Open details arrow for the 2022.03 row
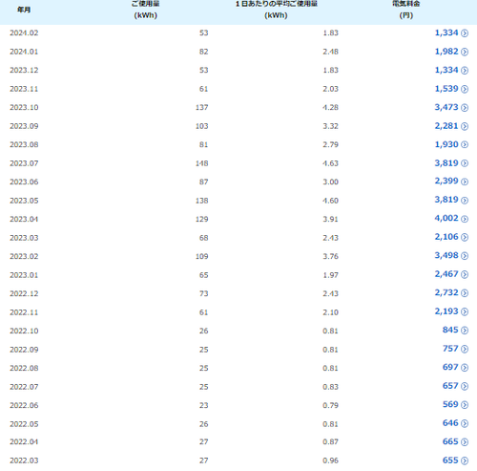This screenshot has width=477, height=471. click(x=465, y=460)
